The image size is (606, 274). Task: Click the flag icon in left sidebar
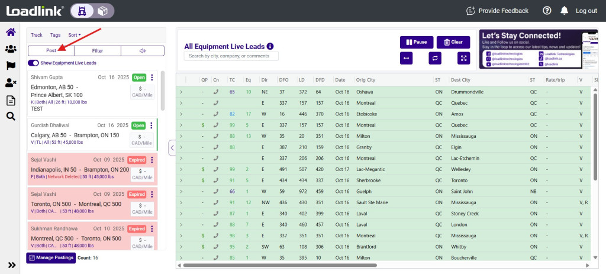coord(11,66)
